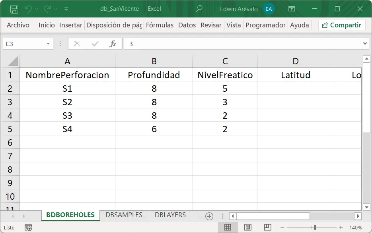Click the Select All corner triangle

tap(13, 62)
